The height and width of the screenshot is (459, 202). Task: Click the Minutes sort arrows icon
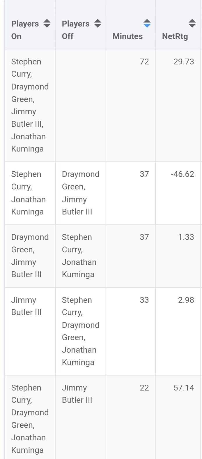pos(147,23)
